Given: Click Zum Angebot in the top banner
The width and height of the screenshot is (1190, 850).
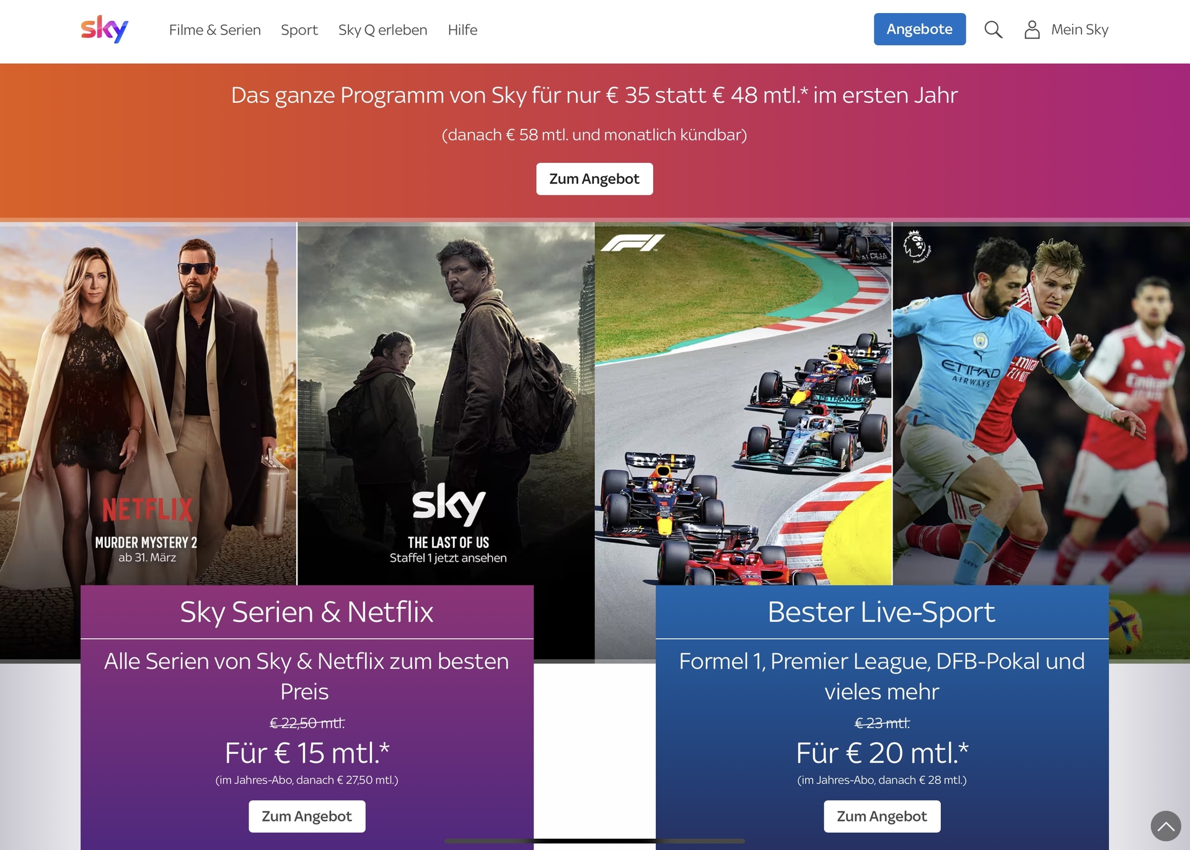Looking at the screenshot, I should tap(594, 179).
